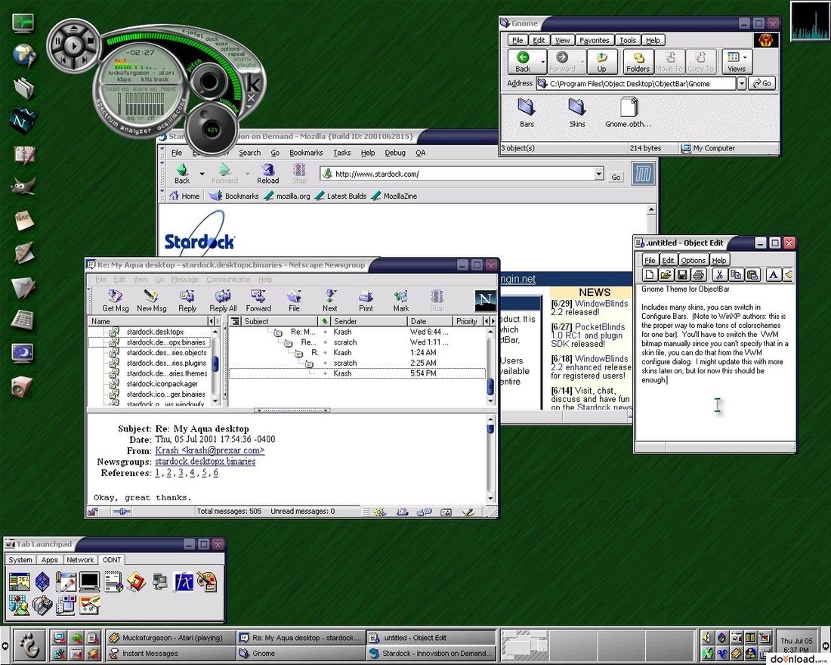Screen dimensions: 831x665
Task: Select message from Krash at 5:54 PM
Action: tap(357, 373)
